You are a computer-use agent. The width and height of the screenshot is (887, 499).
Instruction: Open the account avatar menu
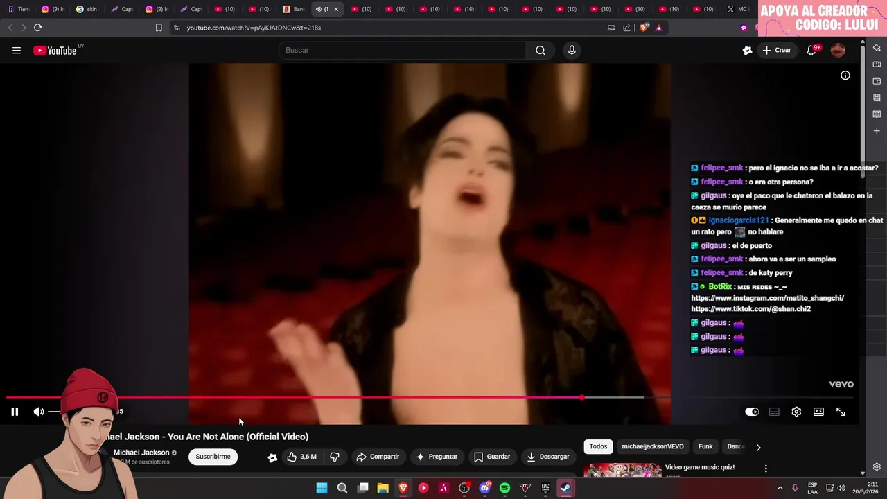pyautogui.click(x=838, y=50)
